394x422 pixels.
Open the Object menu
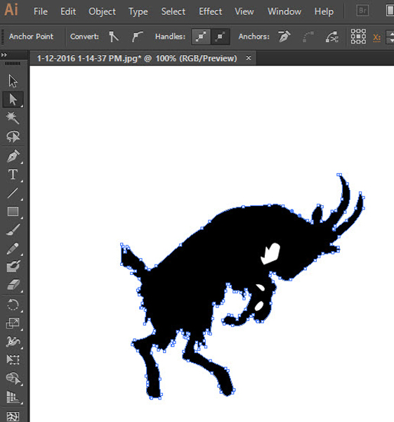[x=102, y=11]
